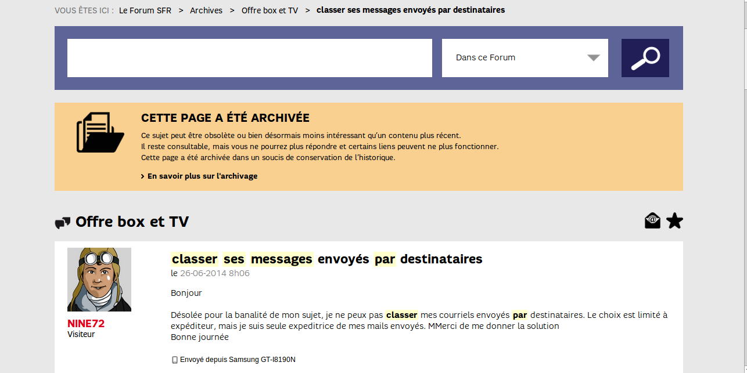Click the mobile phone icon under the post
The image size is (747, 373).
point(174,360)
